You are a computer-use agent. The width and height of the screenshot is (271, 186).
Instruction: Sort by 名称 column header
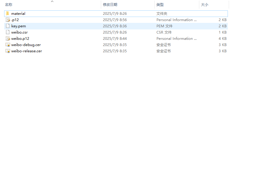click(x=9, y=5)
